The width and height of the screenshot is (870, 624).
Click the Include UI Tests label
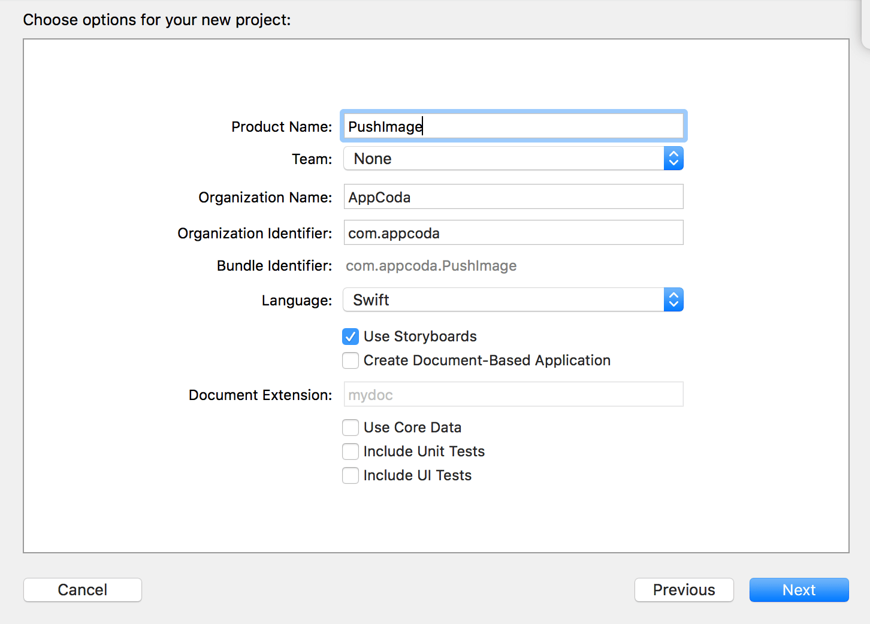(x=417, y=475)
